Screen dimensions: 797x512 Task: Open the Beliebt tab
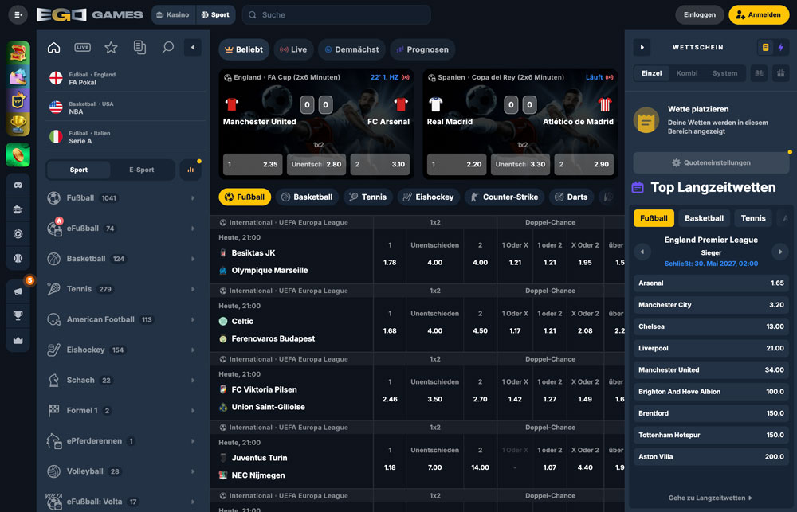click(243, 49)
